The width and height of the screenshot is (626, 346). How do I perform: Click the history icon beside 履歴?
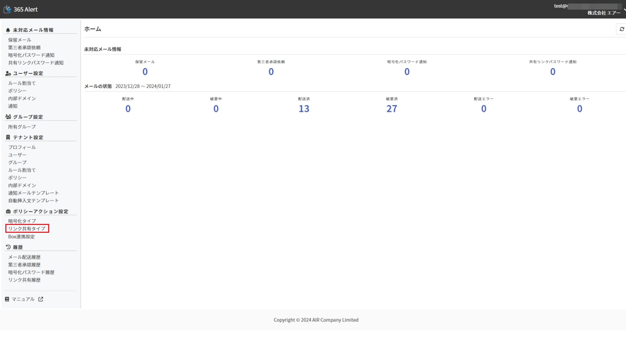(x=8, y=247)
